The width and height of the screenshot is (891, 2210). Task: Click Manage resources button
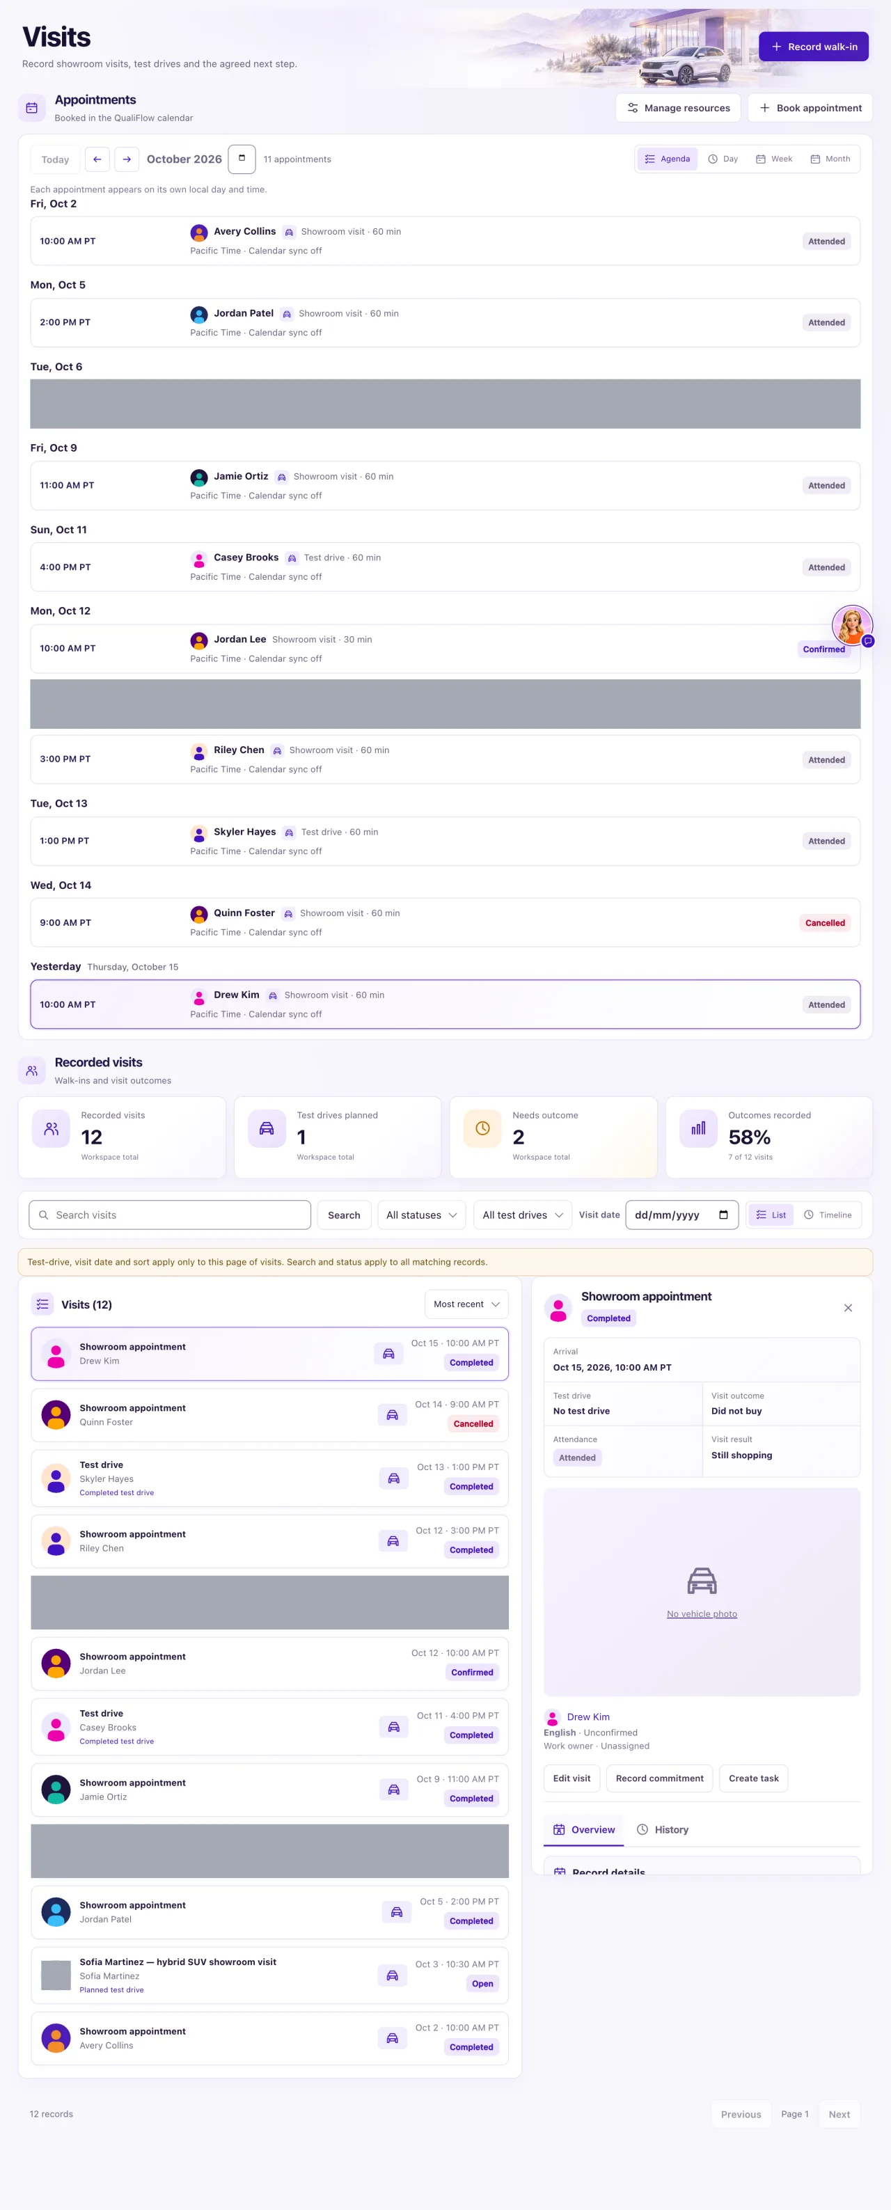(678, 108)
